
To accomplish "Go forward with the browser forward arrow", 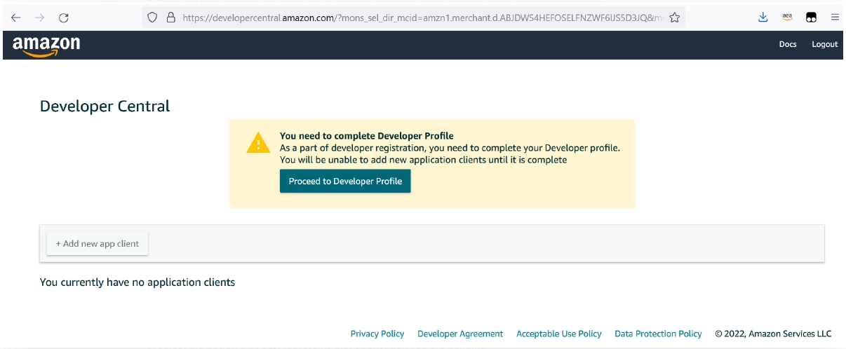I will tap(39, 18).
